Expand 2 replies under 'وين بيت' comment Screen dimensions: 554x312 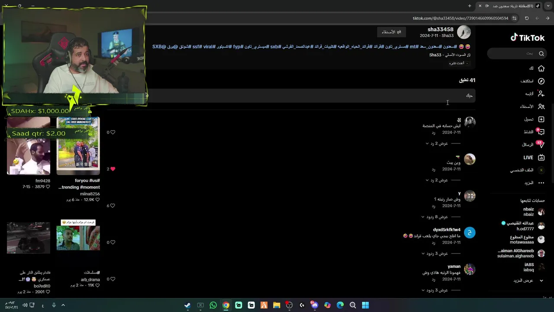(x=437, y=180)
